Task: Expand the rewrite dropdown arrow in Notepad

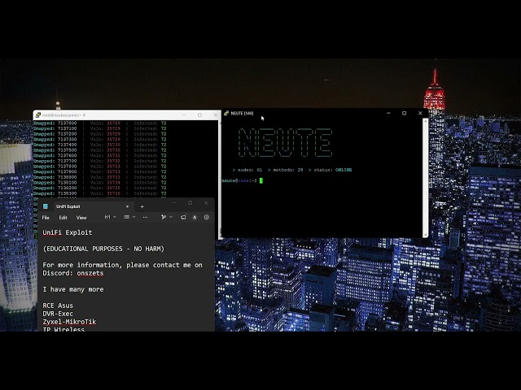Action: 171,217
